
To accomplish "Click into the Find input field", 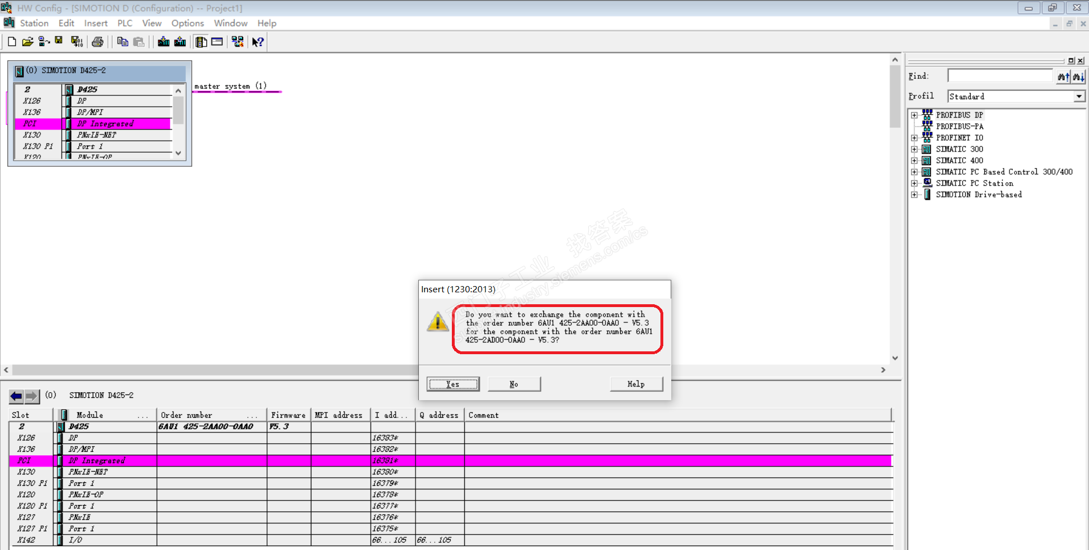I will tap(1000, 76).
